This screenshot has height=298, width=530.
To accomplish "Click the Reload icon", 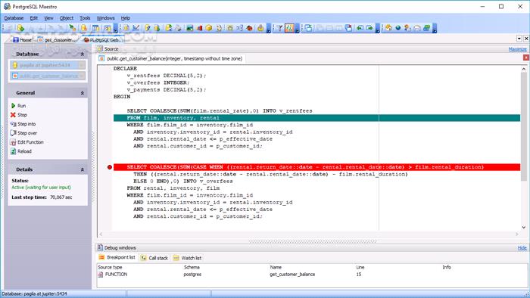I will tap(13, 151).
